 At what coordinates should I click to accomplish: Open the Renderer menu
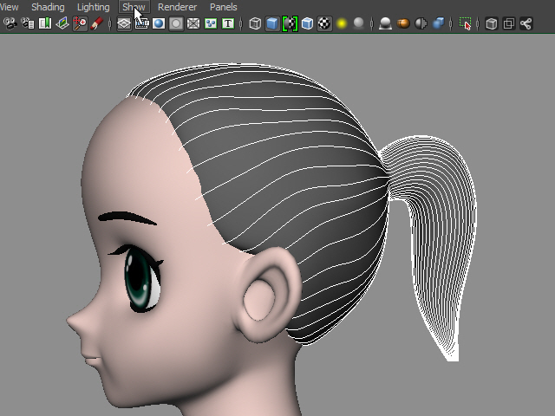pos(177,7)
